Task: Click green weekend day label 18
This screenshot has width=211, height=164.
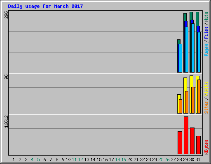Action: tap(117, 159)
